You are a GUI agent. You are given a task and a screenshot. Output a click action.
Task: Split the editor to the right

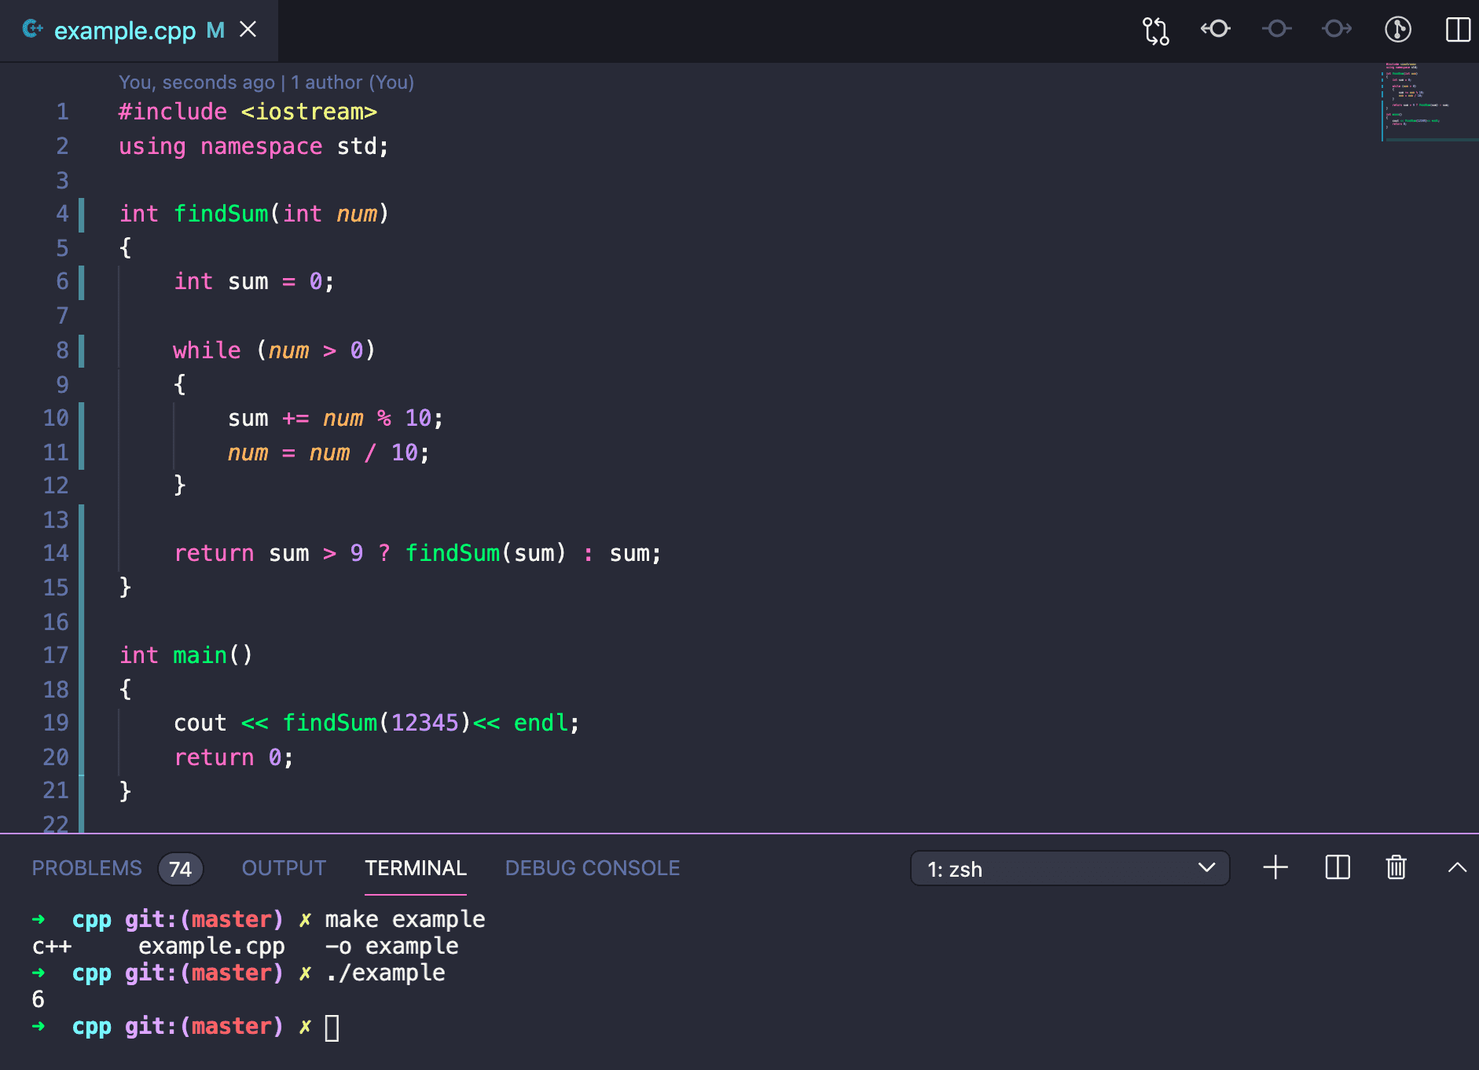tap(1458, 30)
